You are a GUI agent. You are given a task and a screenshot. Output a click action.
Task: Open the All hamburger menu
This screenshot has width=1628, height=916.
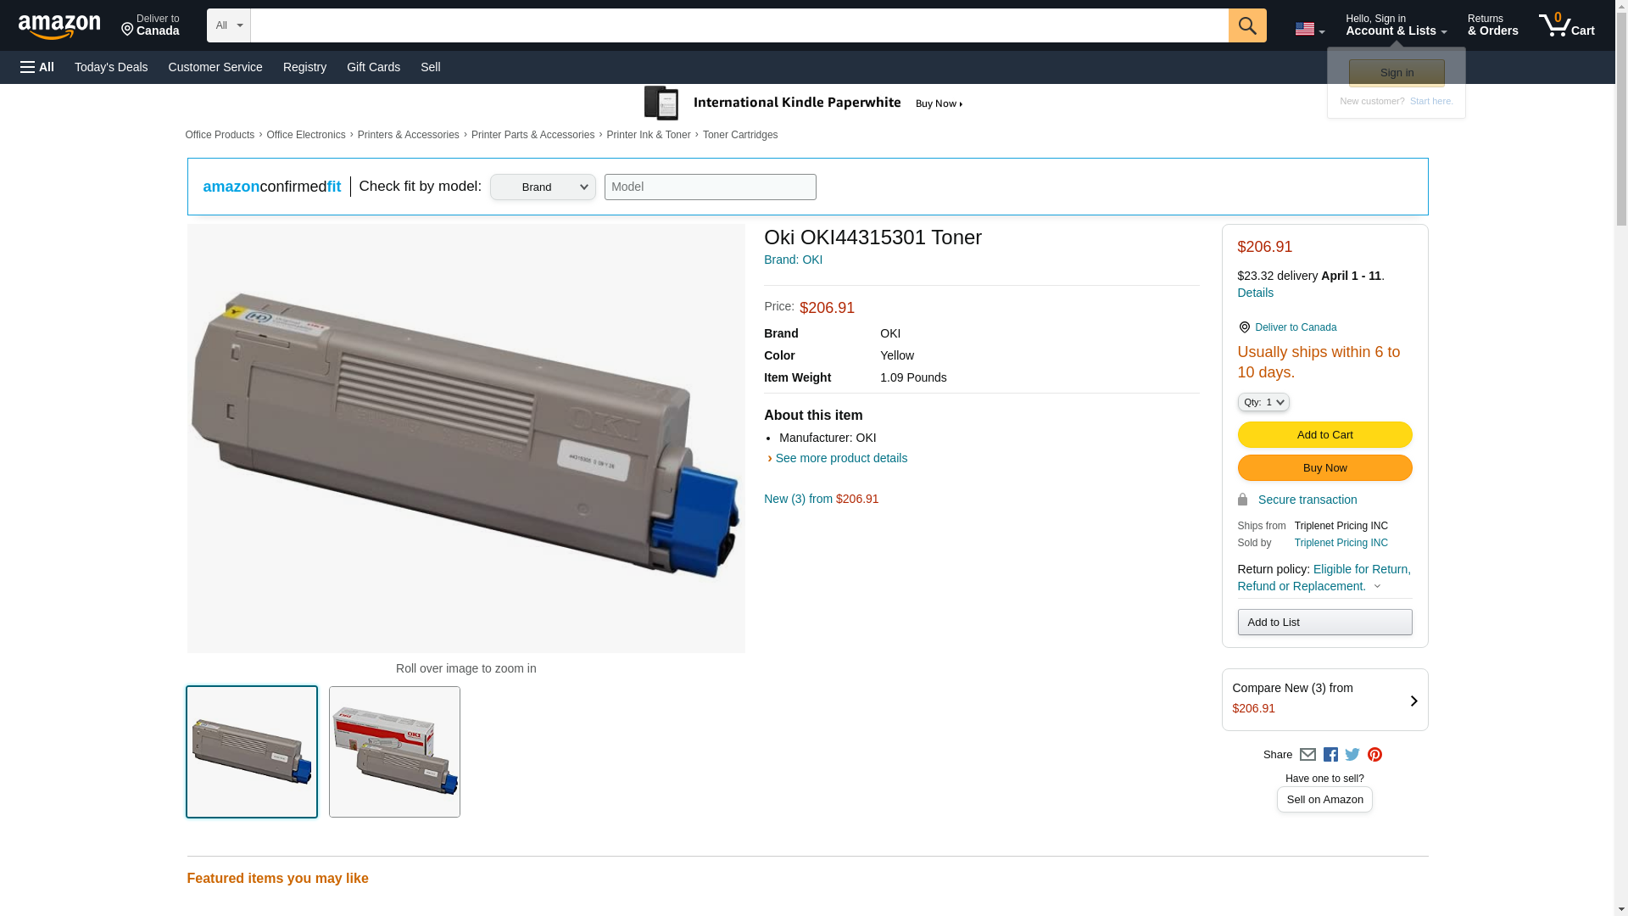tap(37, 67)
